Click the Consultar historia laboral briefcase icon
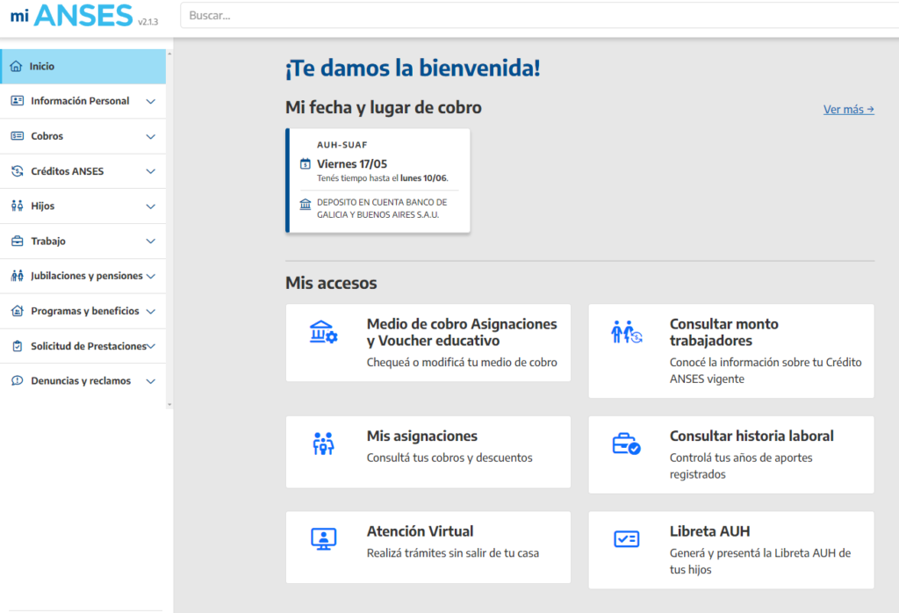Screen dimensions: 899x613 [x=625, y=441]
